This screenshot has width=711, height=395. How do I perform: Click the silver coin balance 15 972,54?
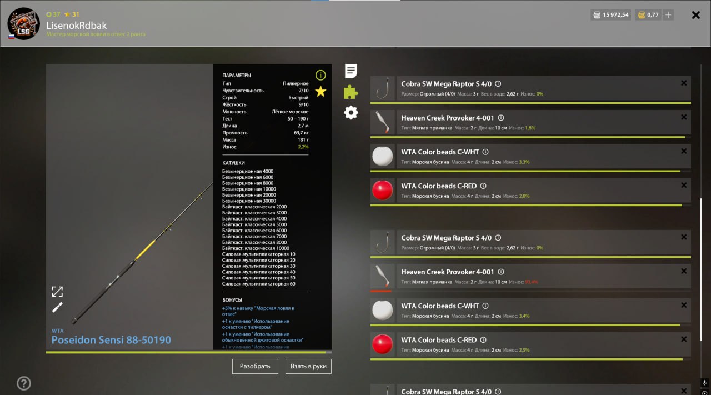[x=610, y=15]
